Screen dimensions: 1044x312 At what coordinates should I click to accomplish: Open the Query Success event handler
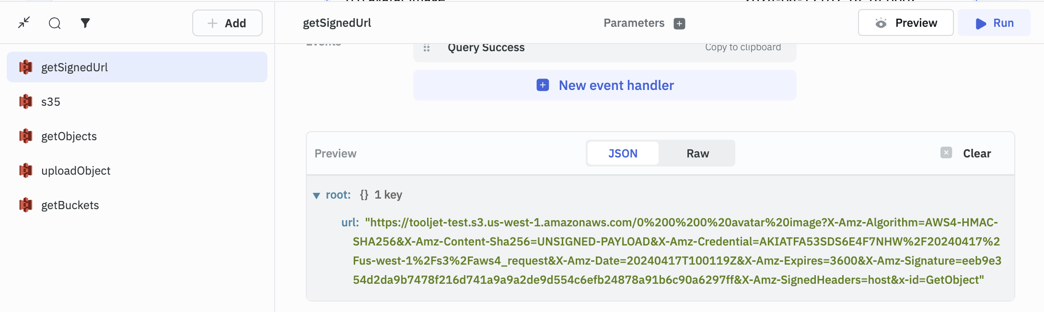click(x=486, y=48)
